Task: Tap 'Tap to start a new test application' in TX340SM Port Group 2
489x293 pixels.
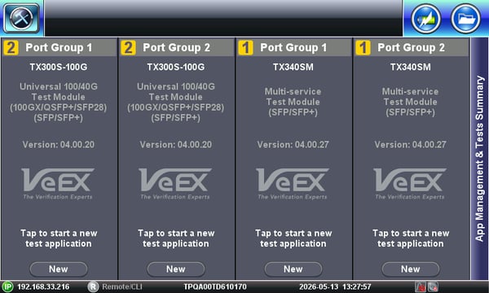Action: [x=411, y=238]
